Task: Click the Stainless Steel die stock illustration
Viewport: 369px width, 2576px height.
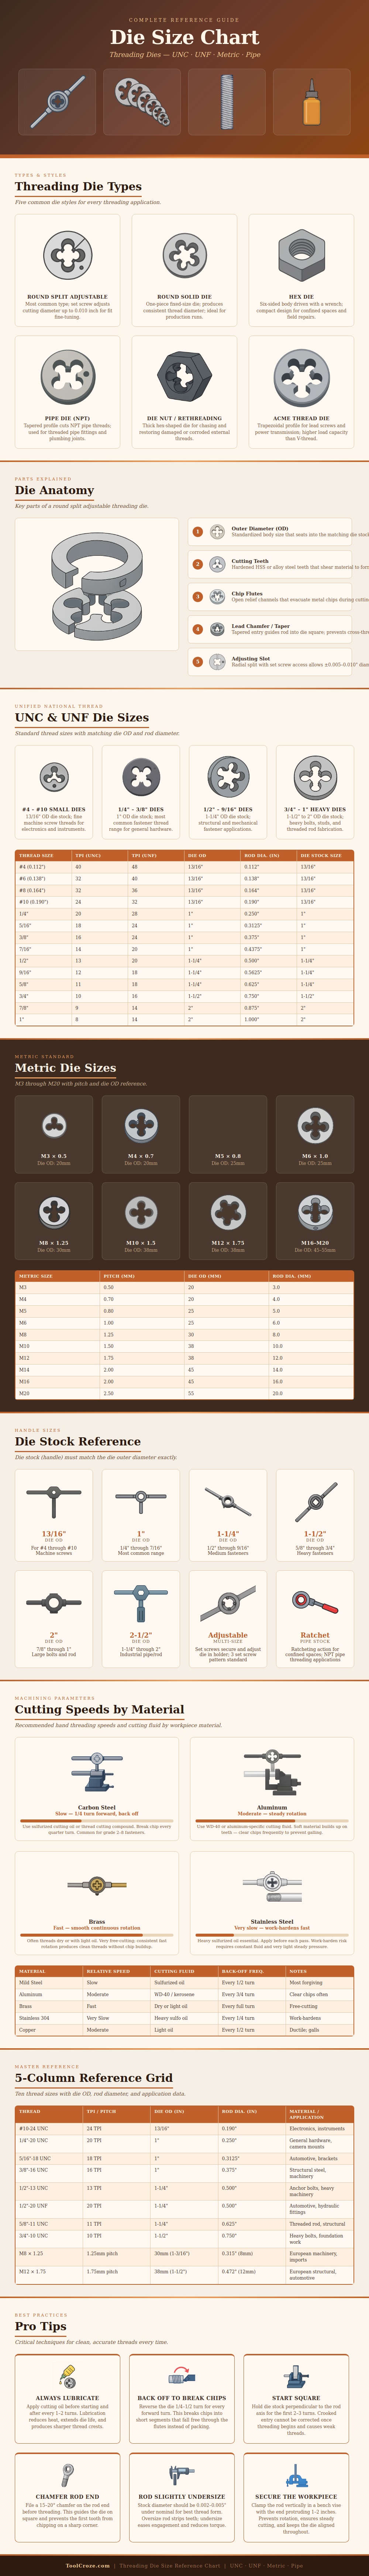Action: point(272,1887)
